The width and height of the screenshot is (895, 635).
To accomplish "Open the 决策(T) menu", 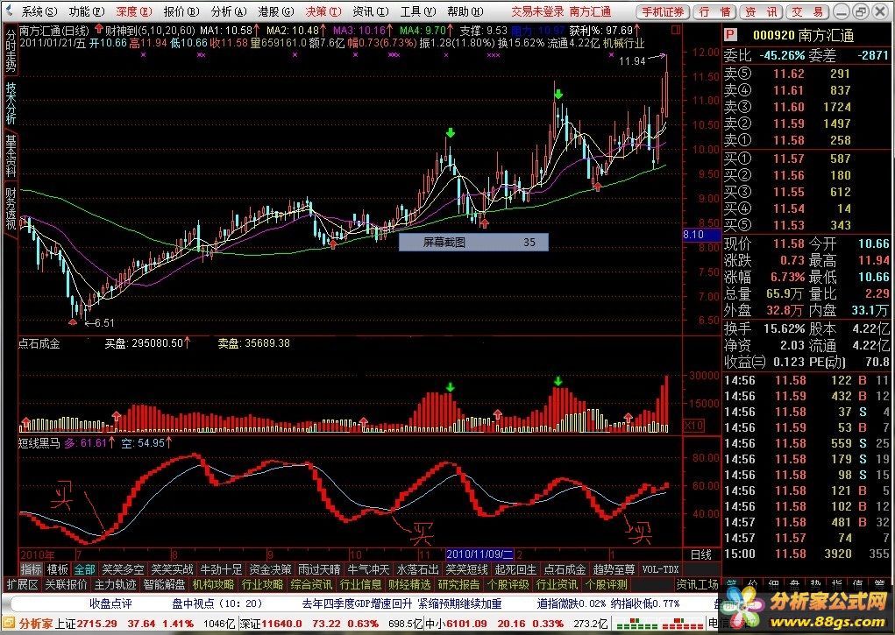I will 323,11.
